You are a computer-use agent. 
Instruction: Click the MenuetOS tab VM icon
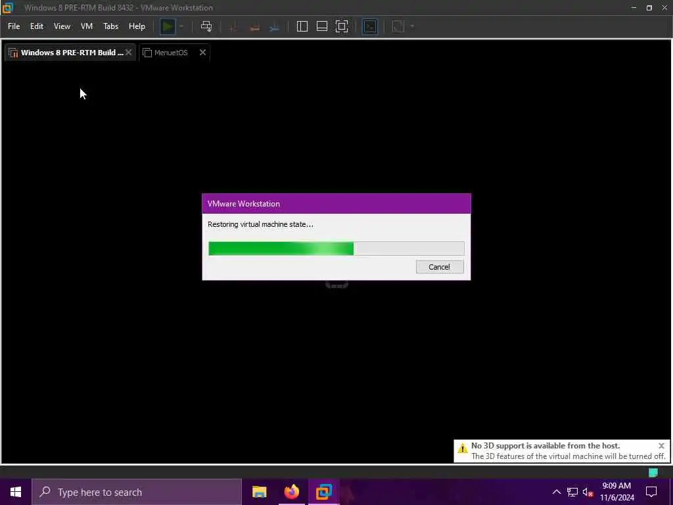[147, 53]
